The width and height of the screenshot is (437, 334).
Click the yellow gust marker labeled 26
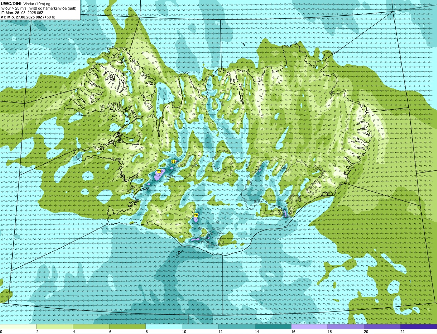point(173,162)
